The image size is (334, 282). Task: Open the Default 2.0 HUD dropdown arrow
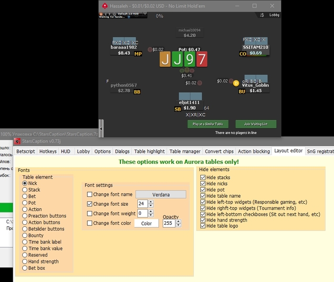[x=145, y=14]
